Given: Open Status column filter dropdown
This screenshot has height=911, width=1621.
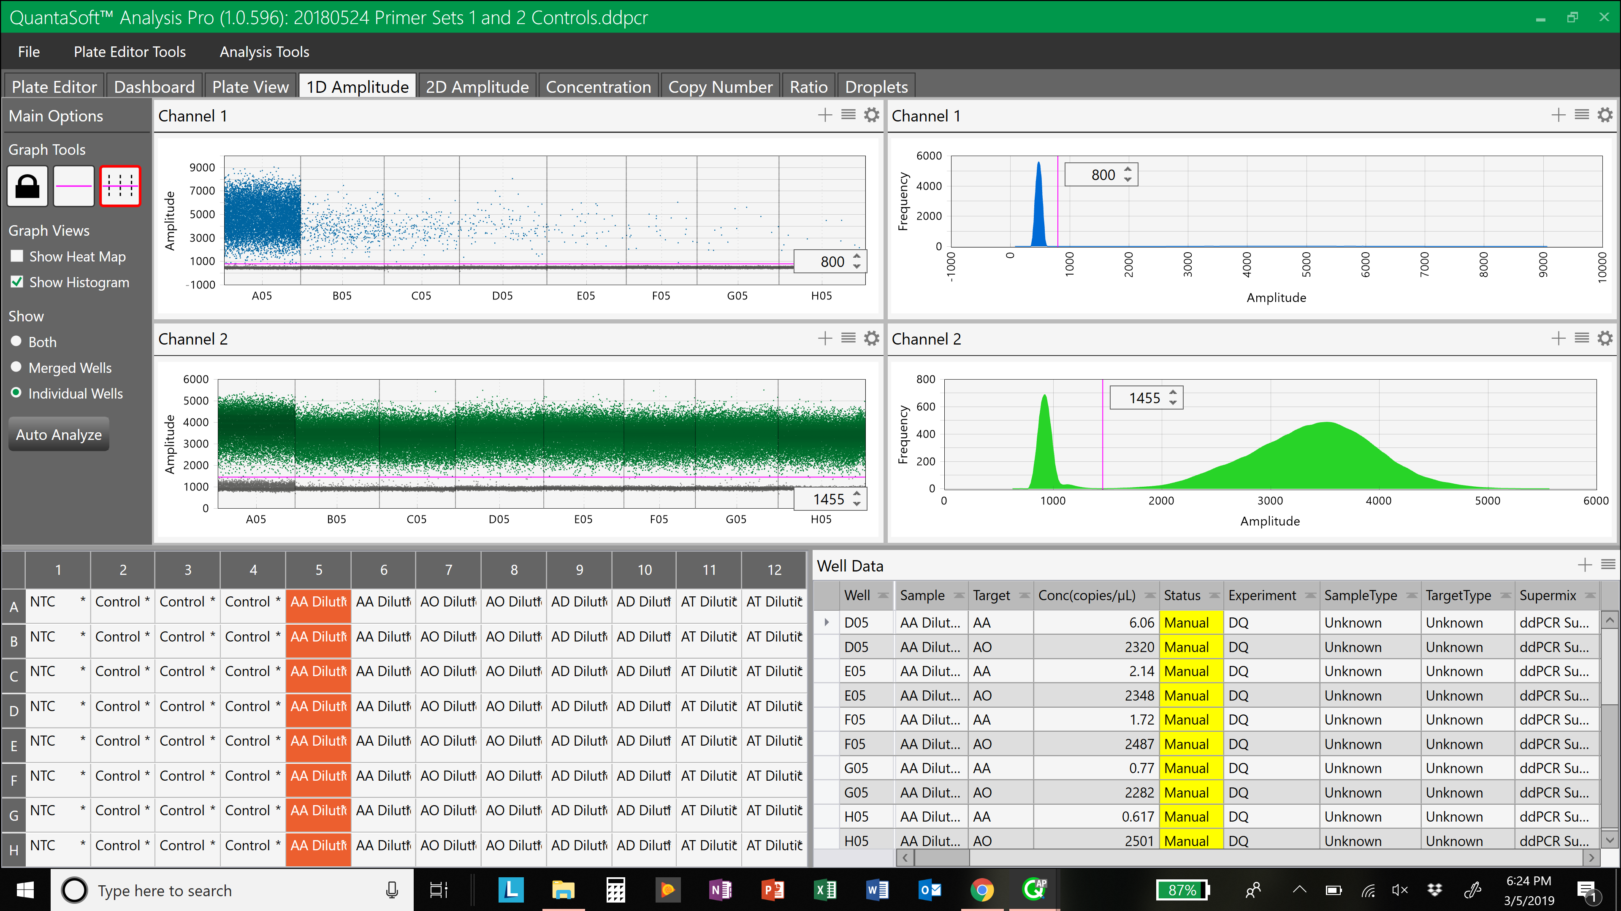Looking at the screenshot, I should point(1214,596).
